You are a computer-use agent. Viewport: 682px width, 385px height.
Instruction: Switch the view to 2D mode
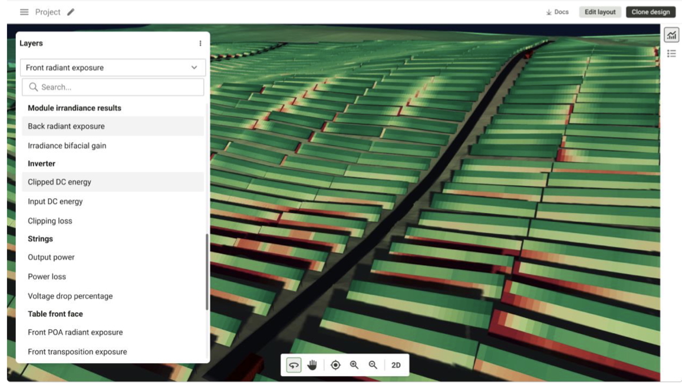pos(396,365)
